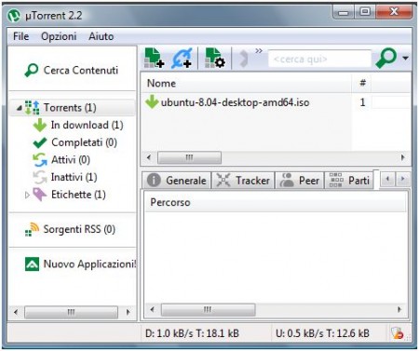This screenshot has height=351, width=419.
Task: Select Sorgenti RSS (0) item
Action: [x=79, y=229]
